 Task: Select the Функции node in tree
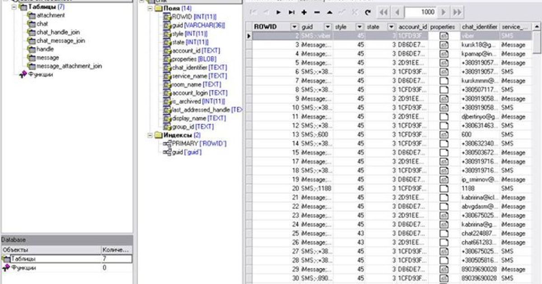[x=40, y=75]
